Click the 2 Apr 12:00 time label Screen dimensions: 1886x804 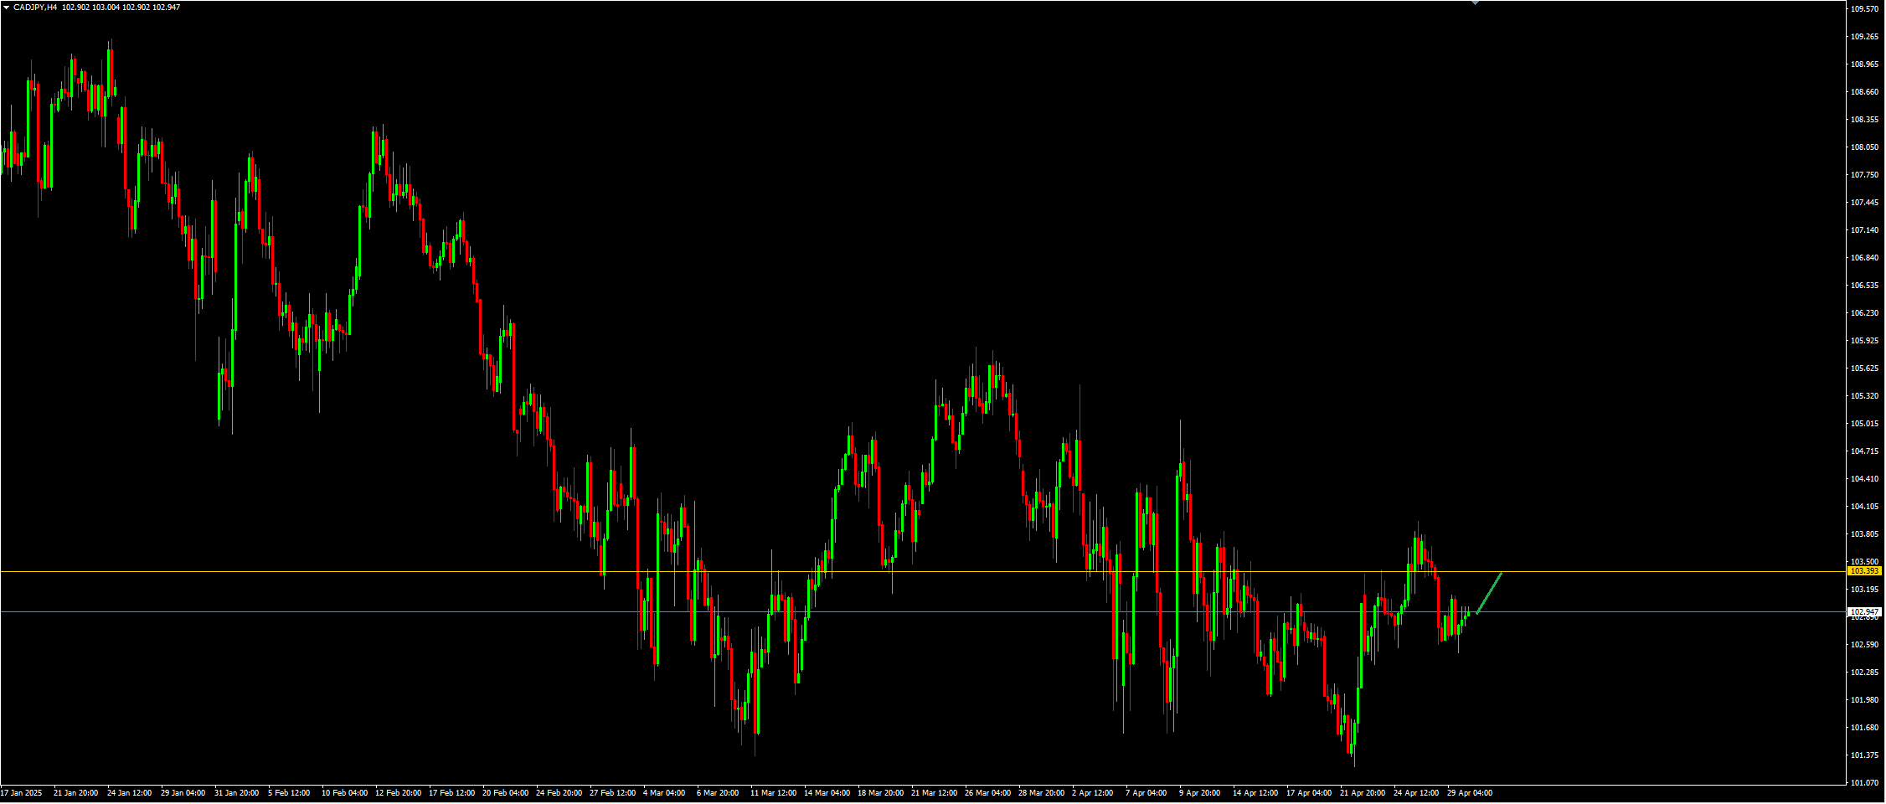[1093, 793]
